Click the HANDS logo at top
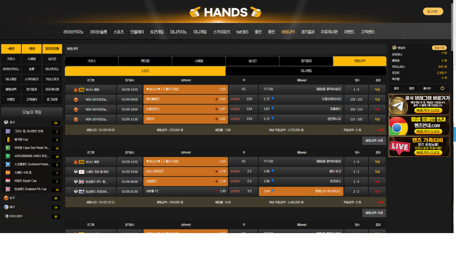456x257 pixels. 225,12
